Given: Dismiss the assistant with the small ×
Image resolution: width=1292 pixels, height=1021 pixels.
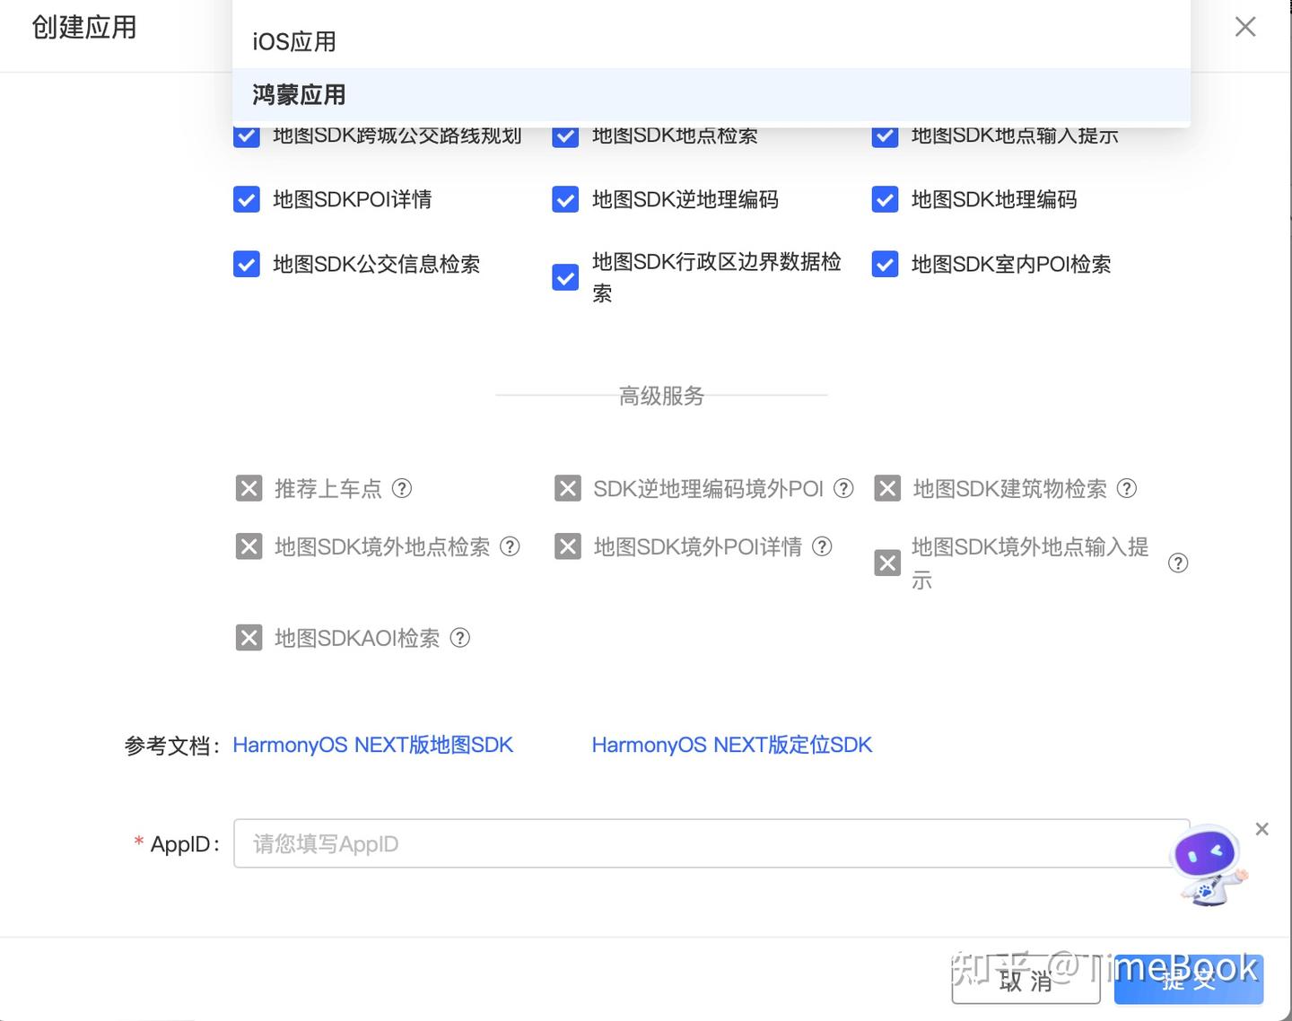Looking at the screenshot, I should point(1261,828).
